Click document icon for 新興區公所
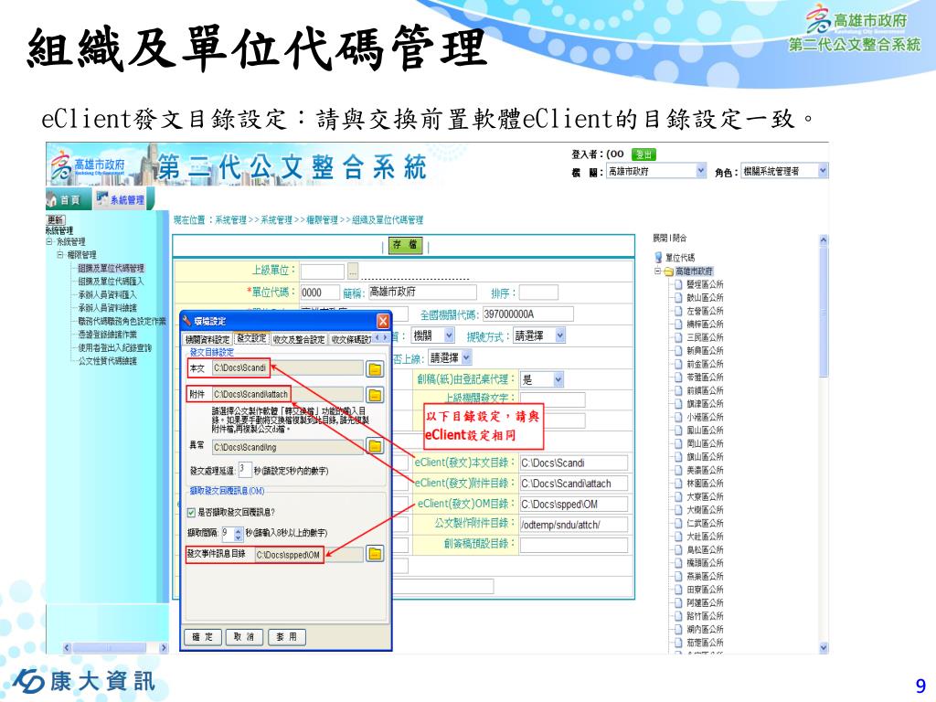This screenshot has height=702, width=936. [678, 350]
